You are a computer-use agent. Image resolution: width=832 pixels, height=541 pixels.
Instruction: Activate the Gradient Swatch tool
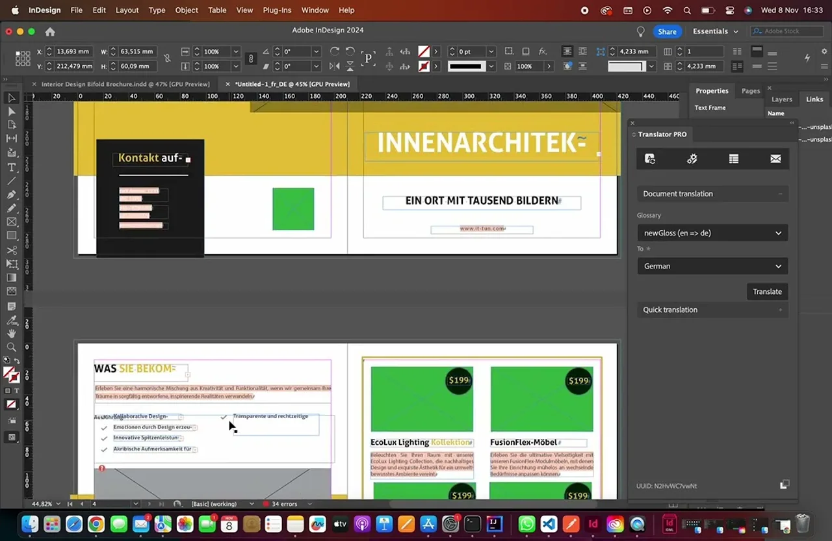click(12, 278)
